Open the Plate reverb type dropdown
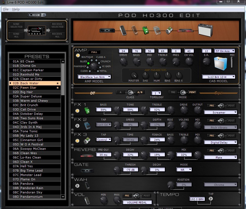The width and height of the screenshot is (246, 209). coord(220,157)
